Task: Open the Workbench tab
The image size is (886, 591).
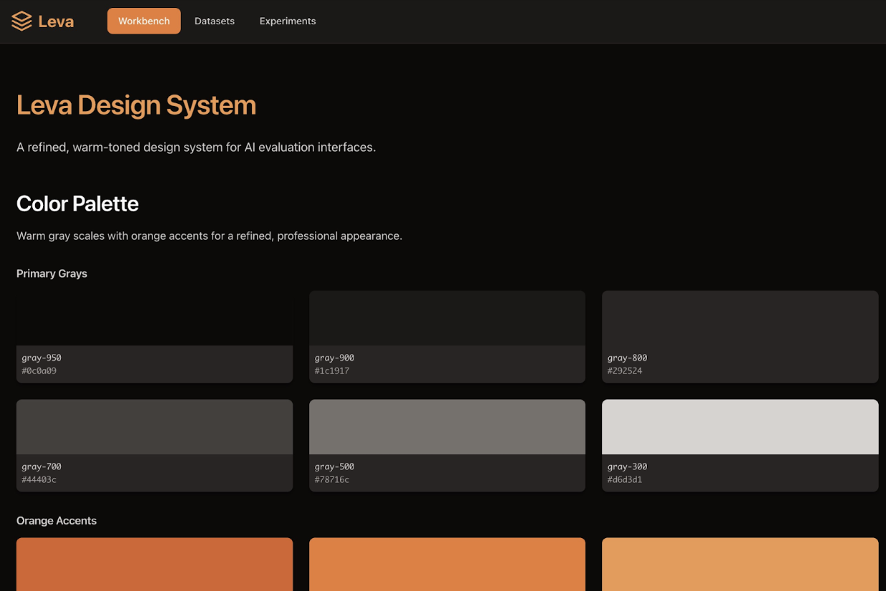Action: (144, 21)
